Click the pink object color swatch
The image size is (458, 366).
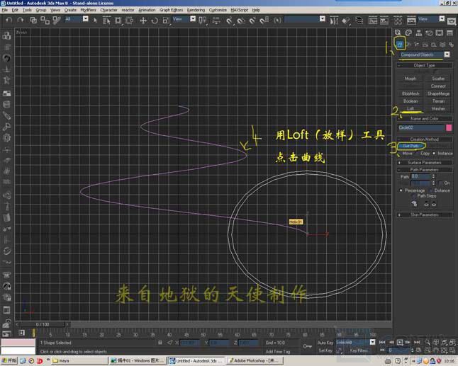point(449,127)
